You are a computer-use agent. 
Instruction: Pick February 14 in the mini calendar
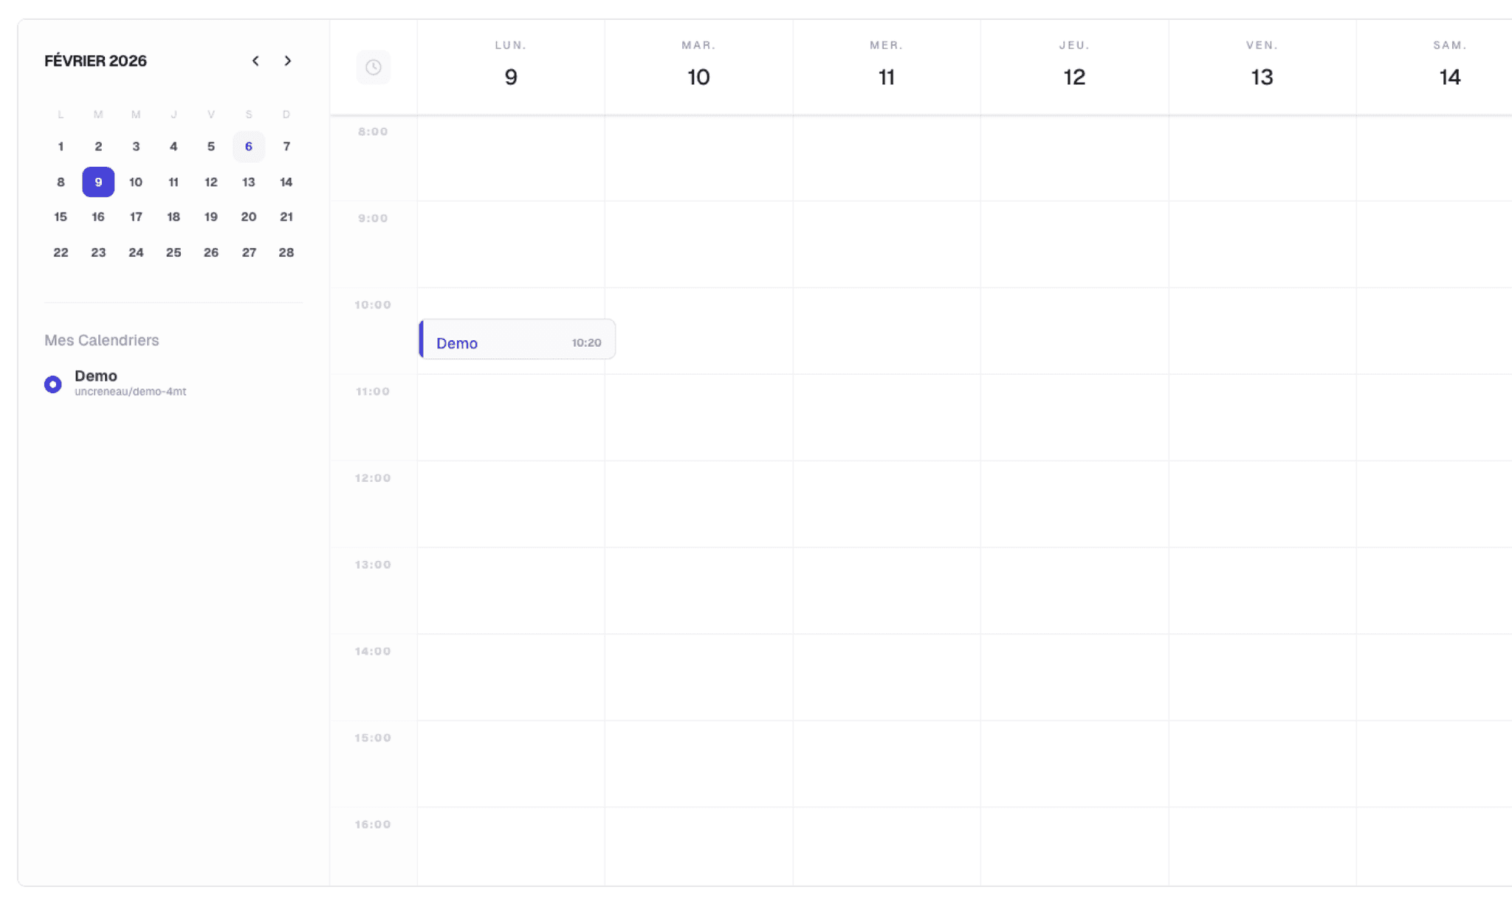tap(286, 182)
